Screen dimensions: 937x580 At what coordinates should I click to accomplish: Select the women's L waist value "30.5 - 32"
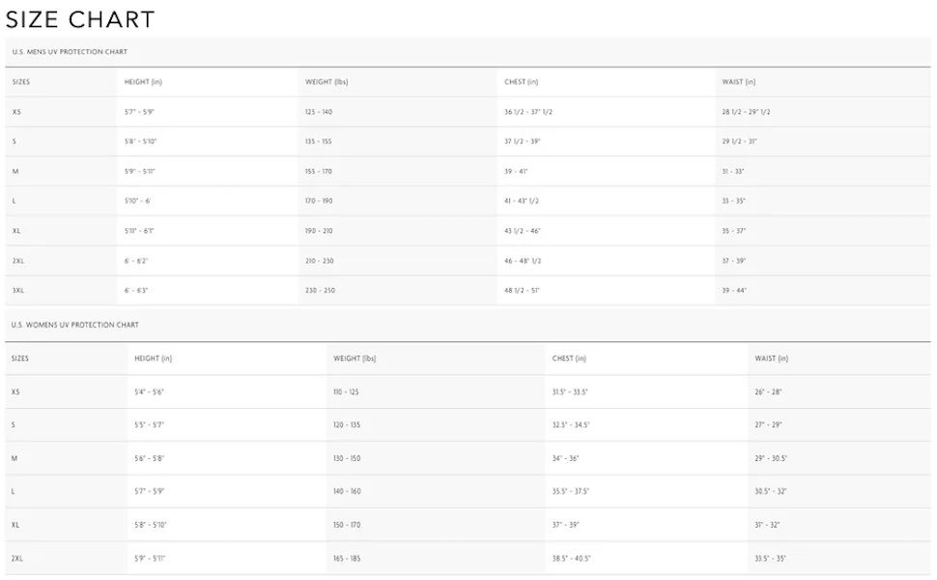(770, 491)
